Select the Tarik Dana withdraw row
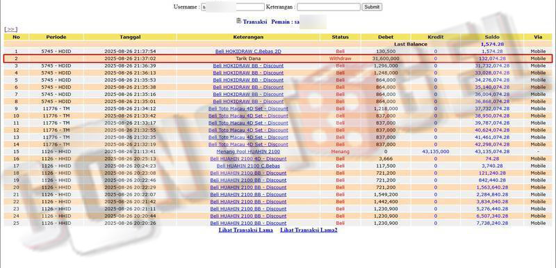This screenshot has height=268, width=556. tap(278, 58)
